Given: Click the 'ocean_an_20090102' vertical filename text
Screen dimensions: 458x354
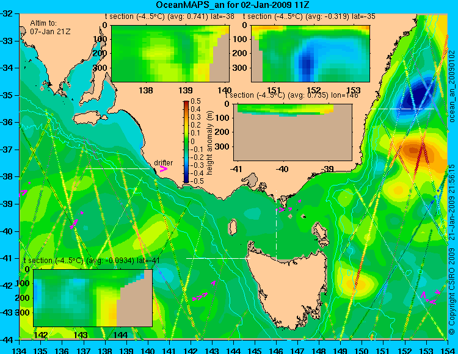Looking at the screenshot, I should coord(452,86).
